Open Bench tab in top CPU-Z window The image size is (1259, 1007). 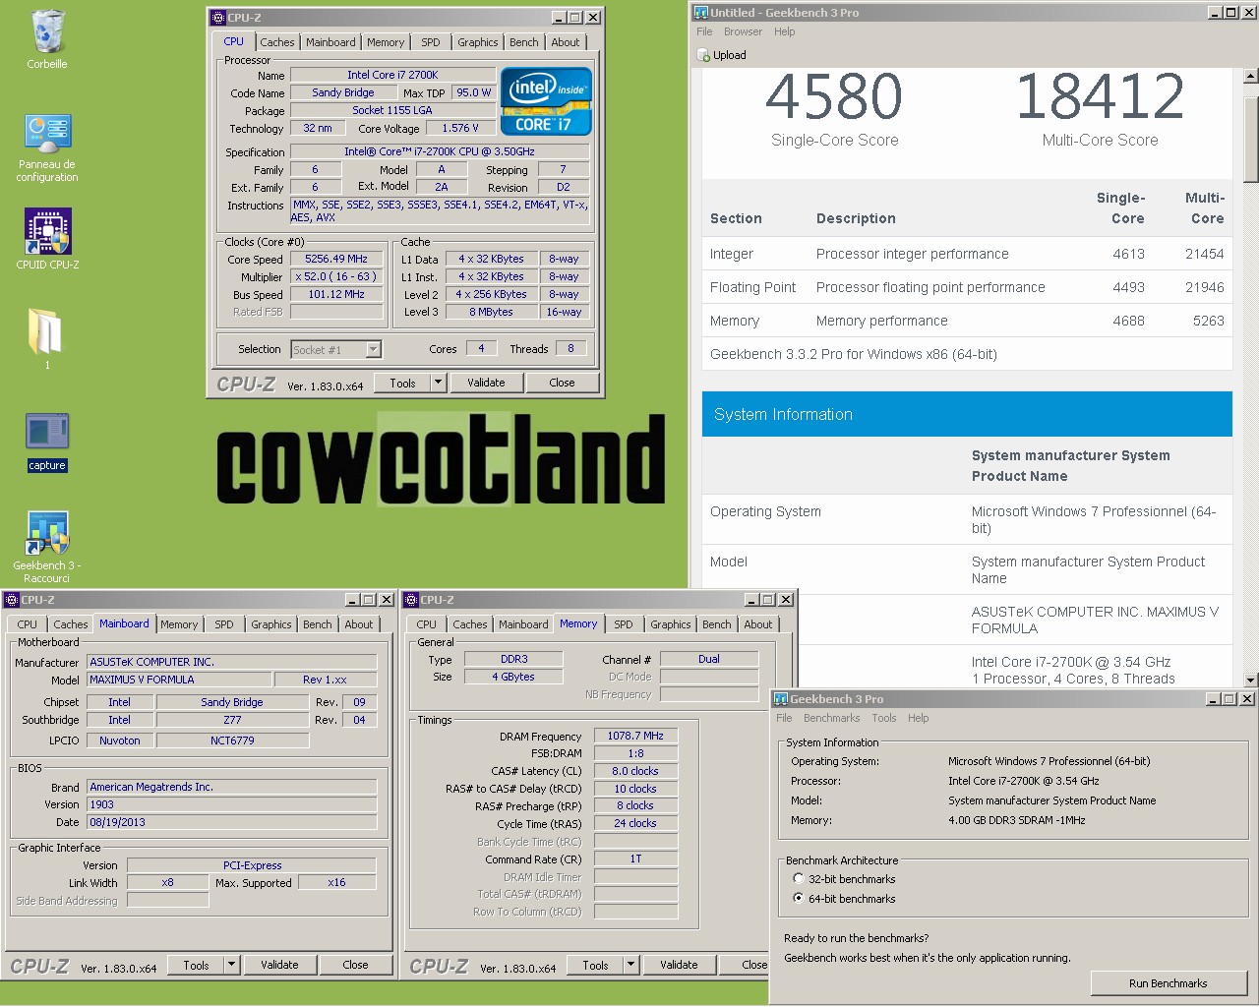[x=523, y=42]
